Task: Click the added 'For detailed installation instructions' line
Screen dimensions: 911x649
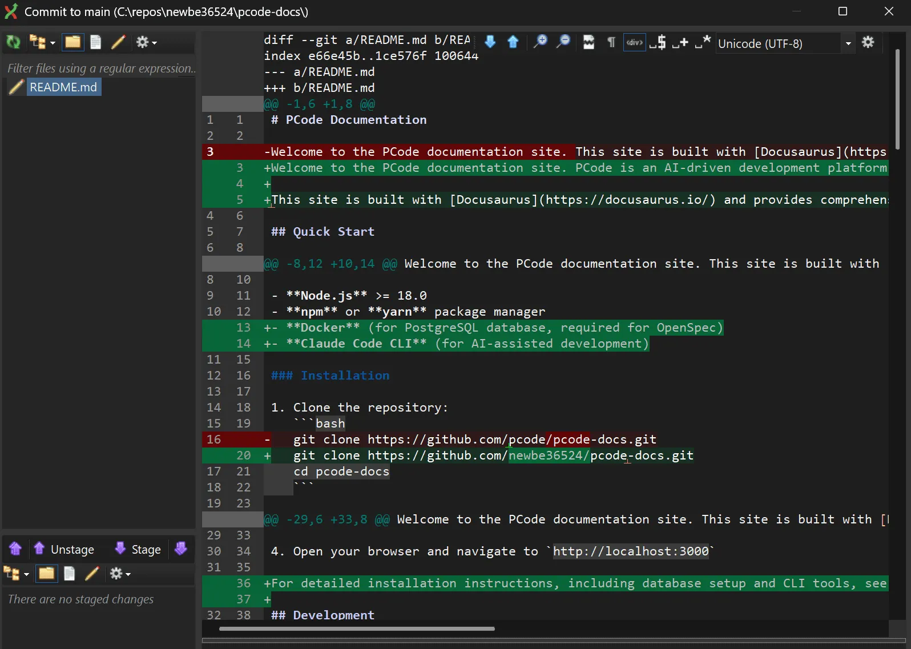Action: point(575,583)
